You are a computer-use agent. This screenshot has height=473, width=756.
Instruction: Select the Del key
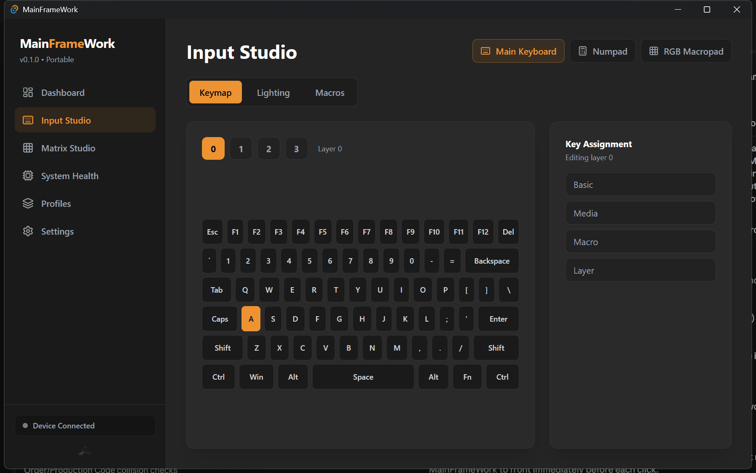[508, 232]
